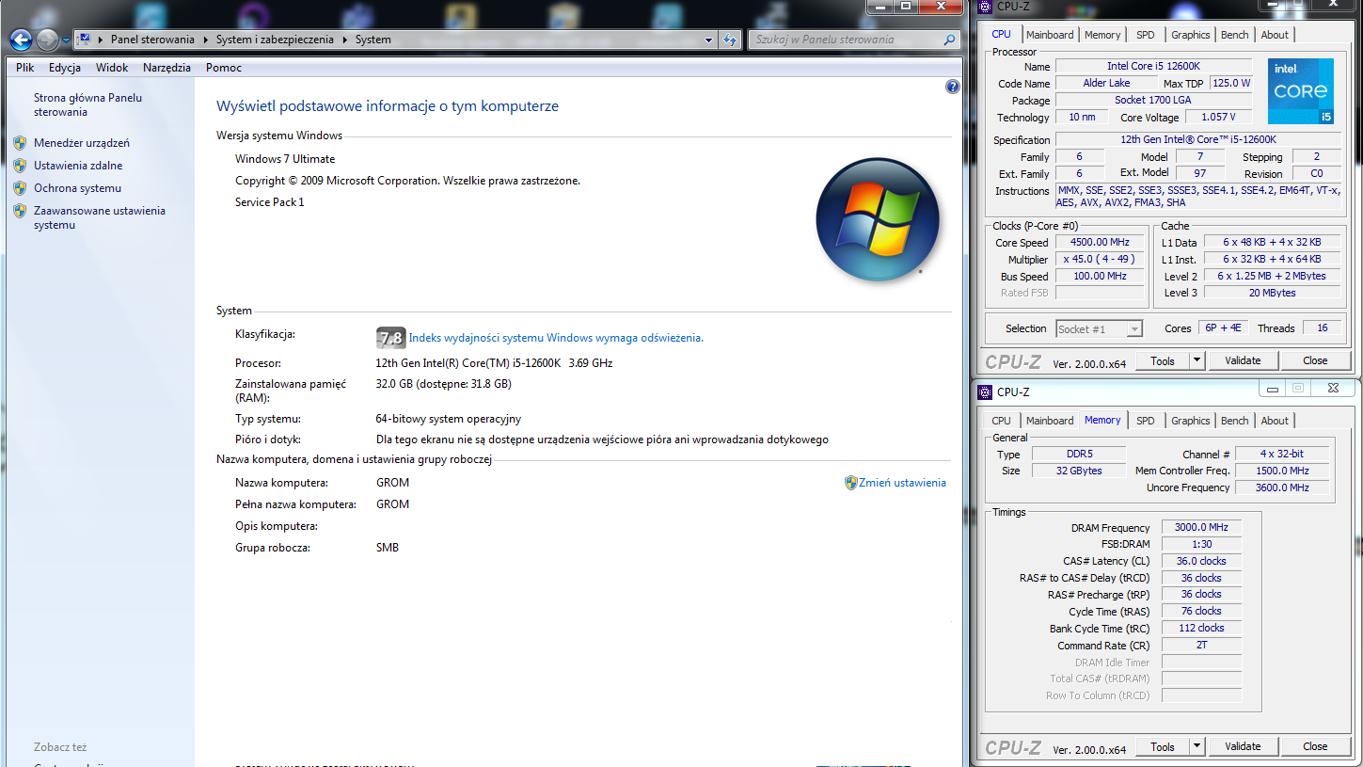Switch to About tab in lower CPU-Z window
Image resolution: width=1363 pixels, height=767 pixels.
tap(1275, 421)
